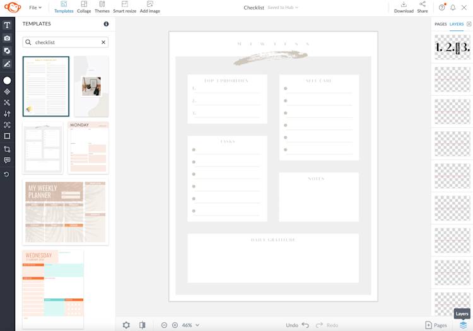Screen dimensions: 473x331
Task: Open the Frames tool in sidebar
Action: (7, 136)
